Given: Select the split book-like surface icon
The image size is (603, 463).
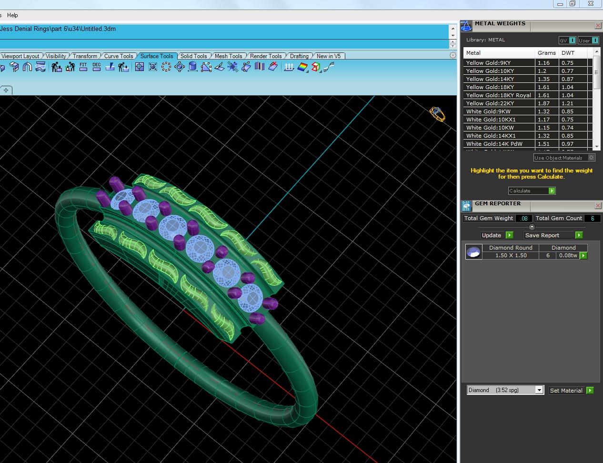Looking at the screenshot, I should [260, 67].
